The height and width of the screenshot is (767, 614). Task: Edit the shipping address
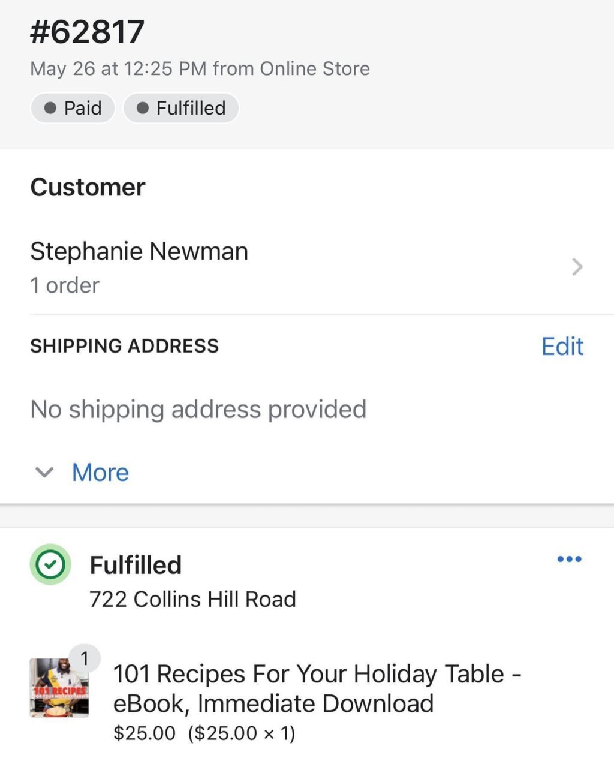562,346
